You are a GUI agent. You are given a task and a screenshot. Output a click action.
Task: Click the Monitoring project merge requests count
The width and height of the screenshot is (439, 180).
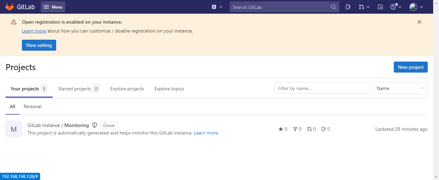pyautogui.click(x=312, y=129)
